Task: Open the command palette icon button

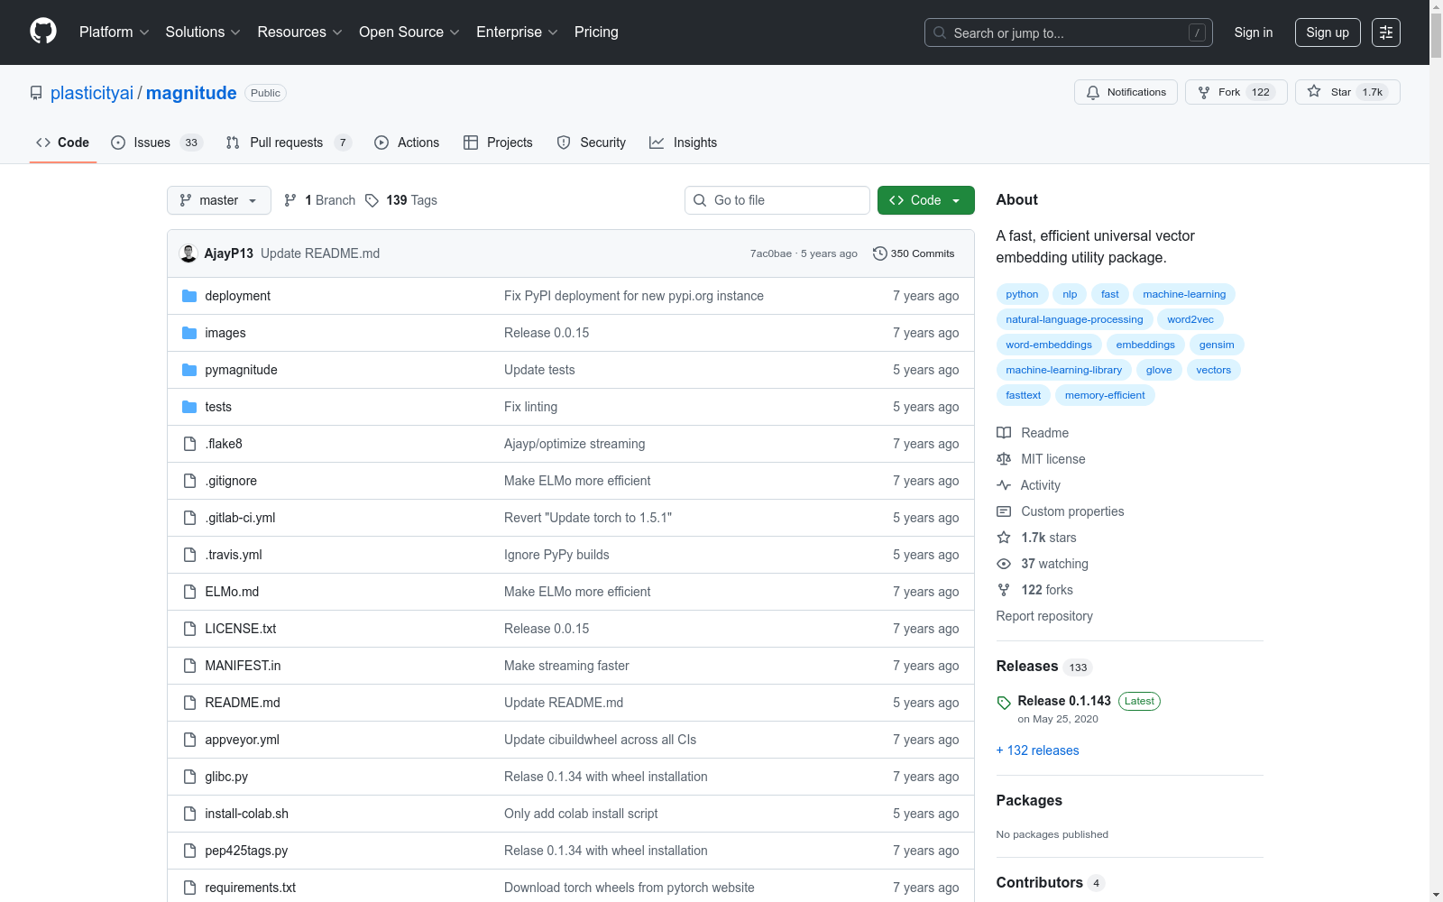Action: click(x=1385, y=32)
